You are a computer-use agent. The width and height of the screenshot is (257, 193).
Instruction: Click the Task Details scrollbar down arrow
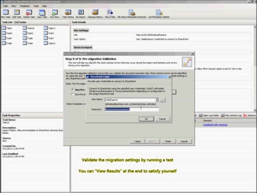tap(255, 110)
